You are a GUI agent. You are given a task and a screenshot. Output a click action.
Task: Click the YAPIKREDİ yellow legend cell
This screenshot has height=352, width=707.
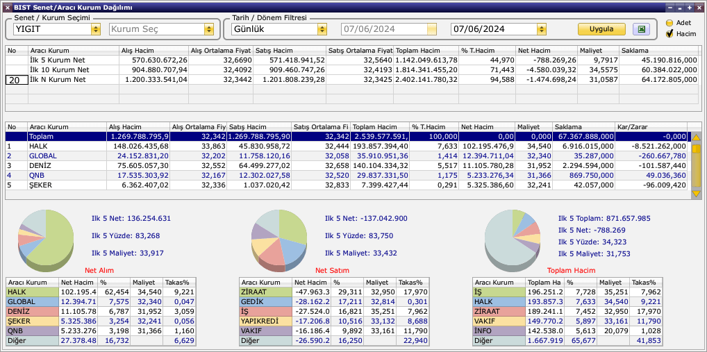[x=266, y=321]
